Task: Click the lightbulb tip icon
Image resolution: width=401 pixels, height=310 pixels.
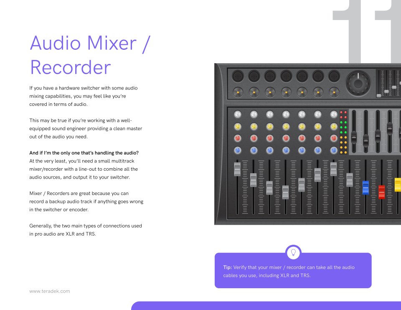Action: tap(293, 252)
